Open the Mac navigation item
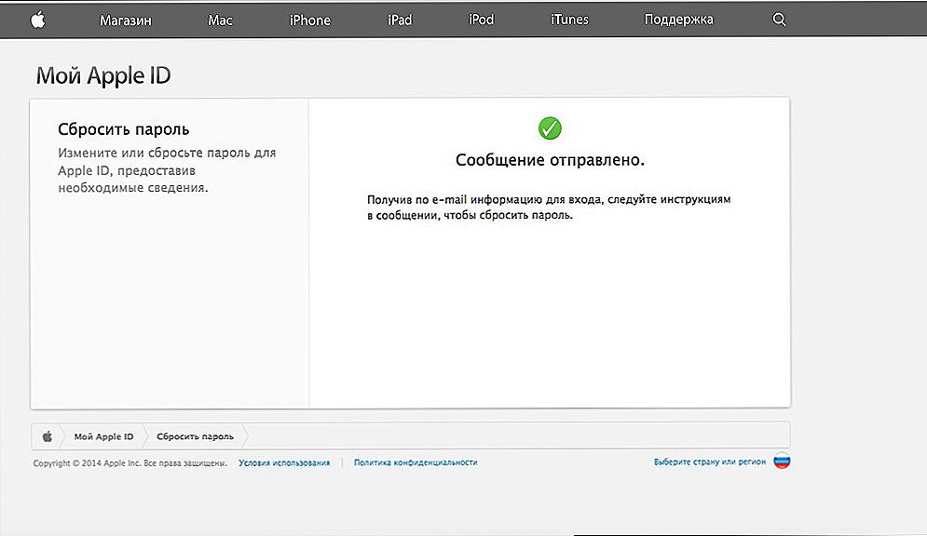 220,20
